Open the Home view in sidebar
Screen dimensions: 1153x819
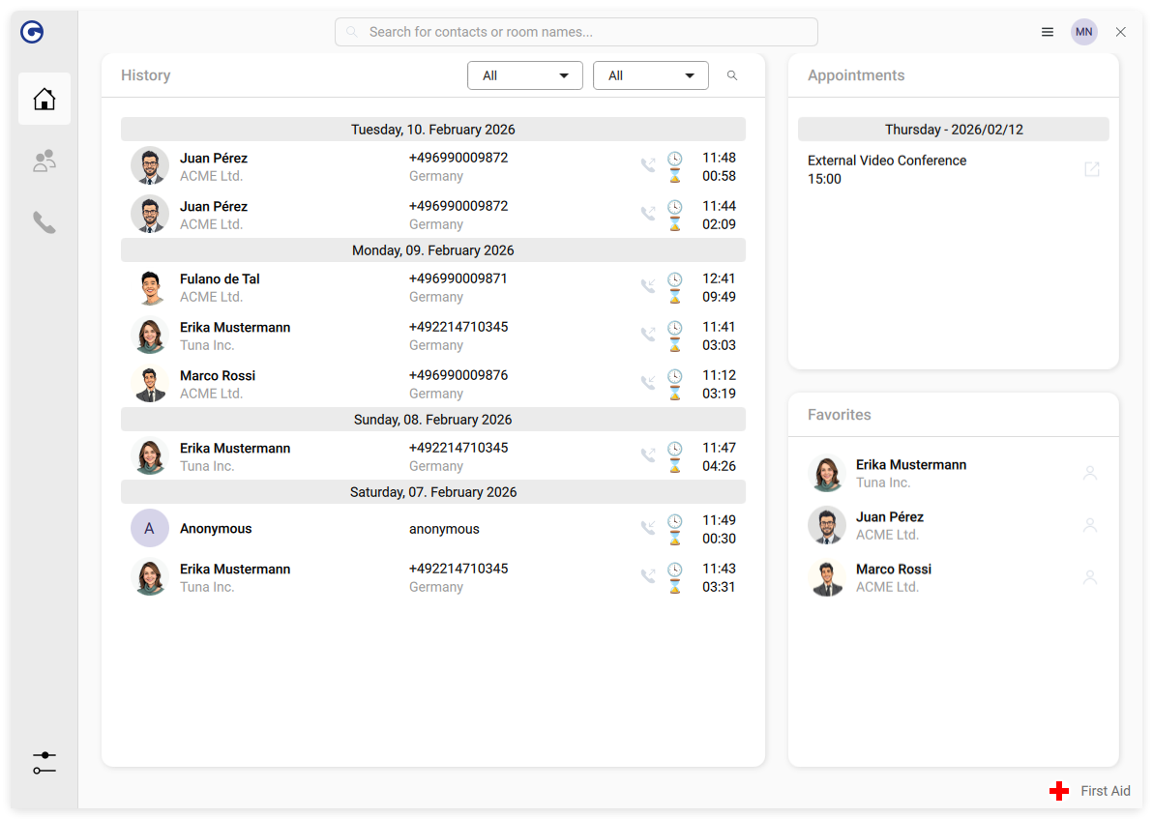pyautogui.click(x=44, y=99)
